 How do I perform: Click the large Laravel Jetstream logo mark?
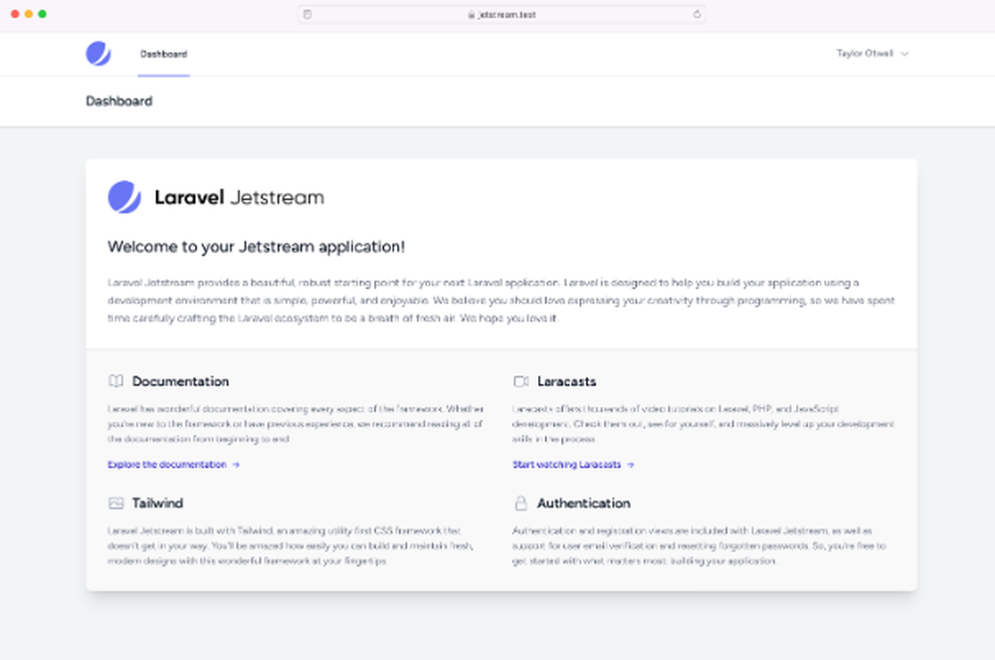click(124, 197)
